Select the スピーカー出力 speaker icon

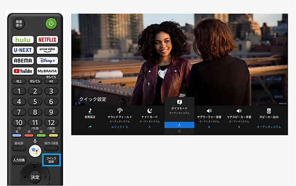tap(269, 111)
